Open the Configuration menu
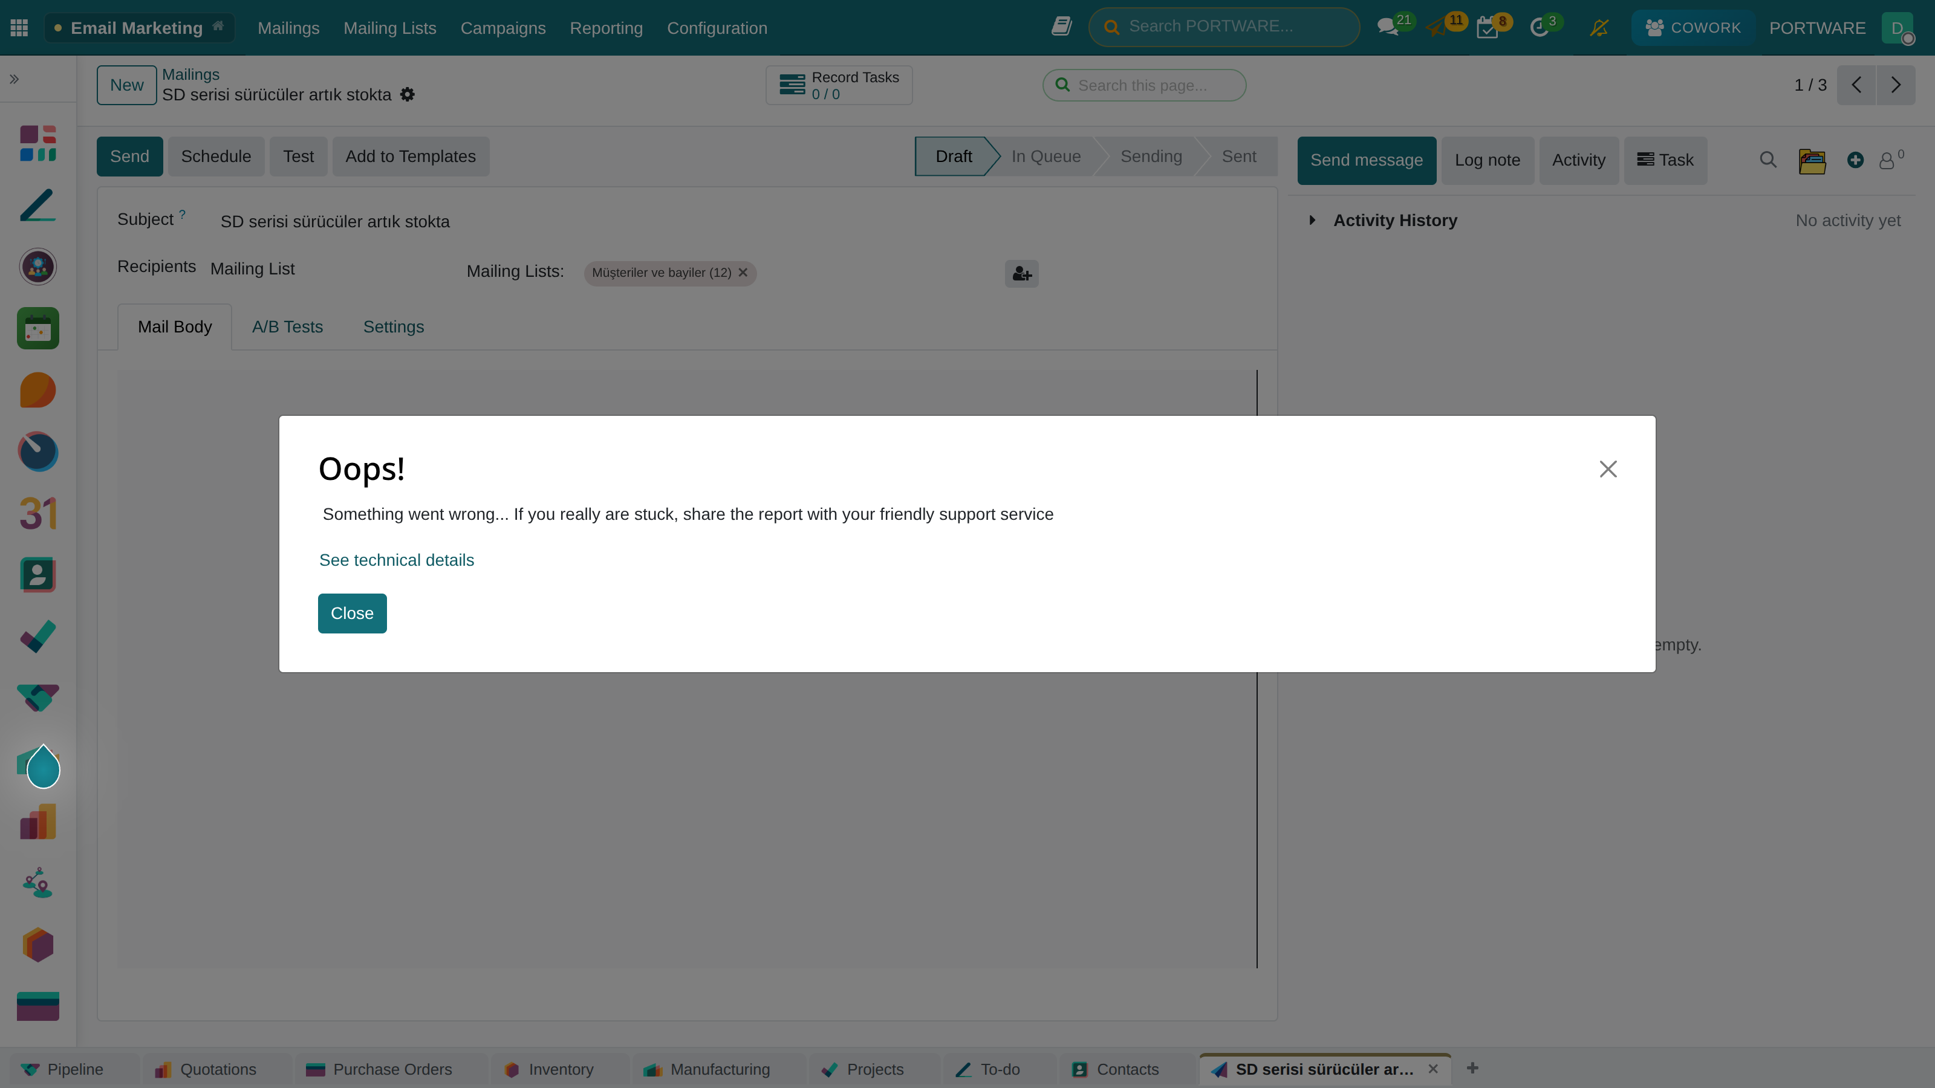Viewport: 1935px width, 1088px height. click(x=717, y=28)
